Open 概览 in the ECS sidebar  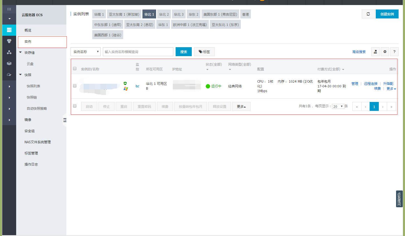(x=28, y=30)
